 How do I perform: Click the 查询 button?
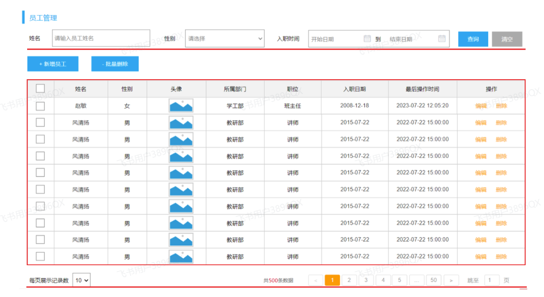473,39
